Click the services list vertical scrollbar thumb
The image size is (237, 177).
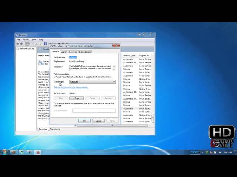[x=153, y=117]
